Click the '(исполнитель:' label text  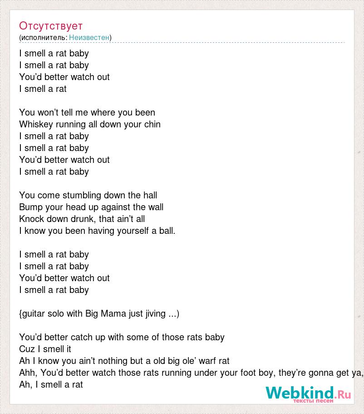(x=43, y=37)
